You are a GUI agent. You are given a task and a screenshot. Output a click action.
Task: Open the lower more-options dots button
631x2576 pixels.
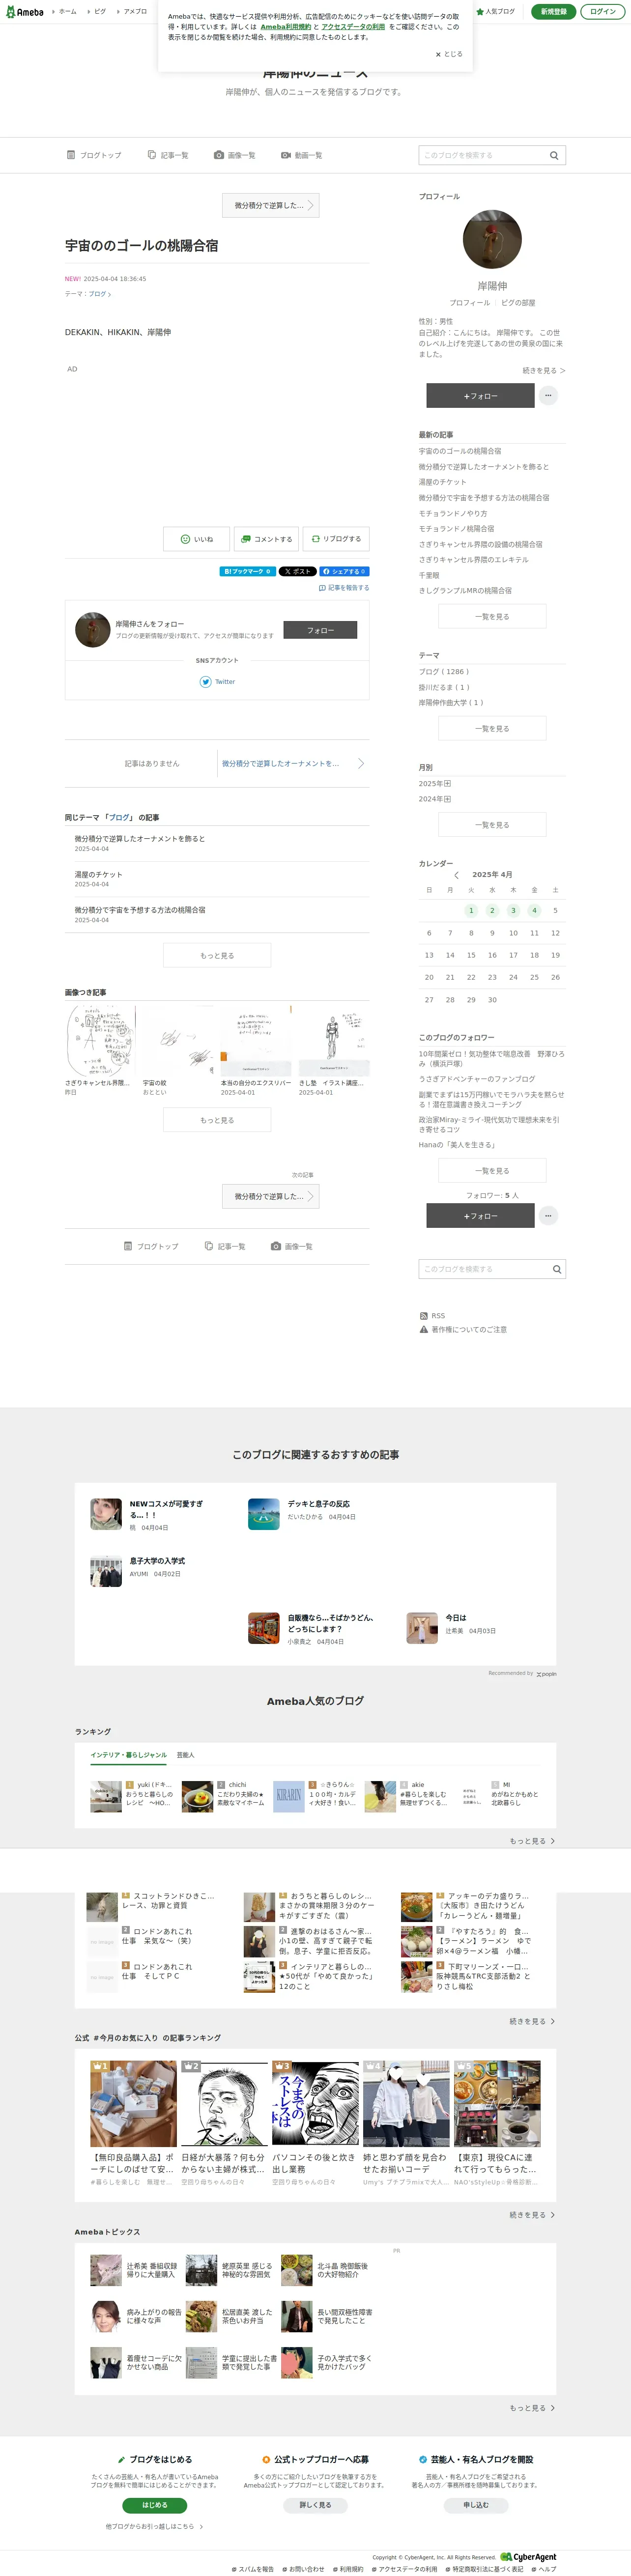click(548, 1216)
